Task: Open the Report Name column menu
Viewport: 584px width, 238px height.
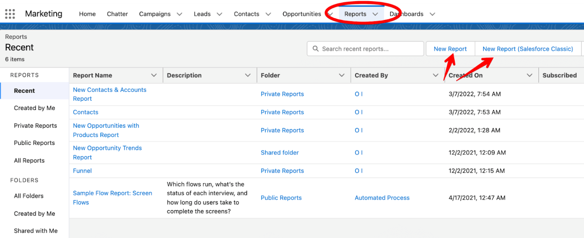Action: (x=154, y=75)
